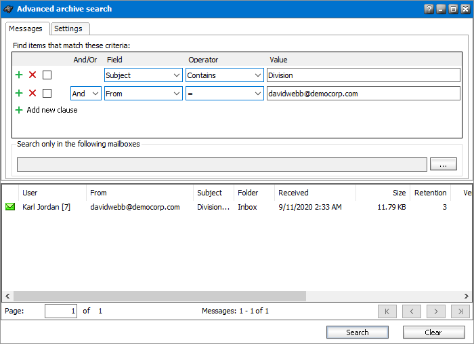Switch to the Settings tab
This screenshot has height=344, width=474.
(68, 28)
